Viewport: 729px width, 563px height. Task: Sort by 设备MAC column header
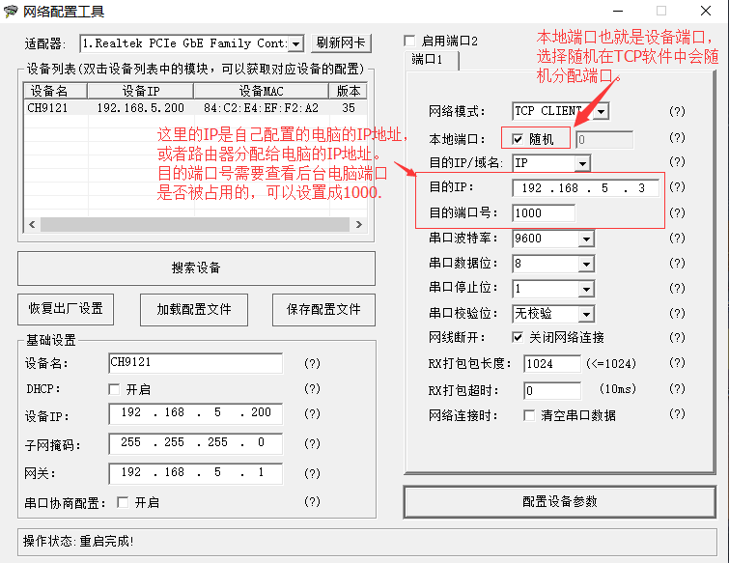pyautogui.click(x=262, y=91)
